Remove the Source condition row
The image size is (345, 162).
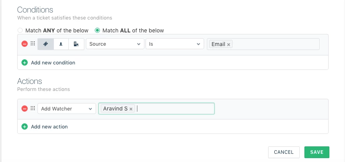coord(24,44)
